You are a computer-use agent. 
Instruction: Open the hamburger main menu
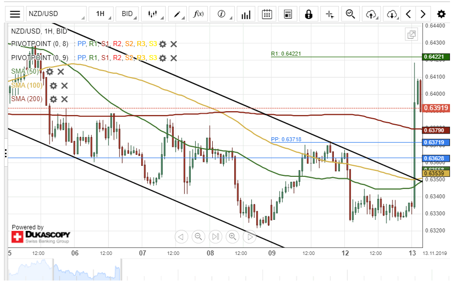point(15,14)
